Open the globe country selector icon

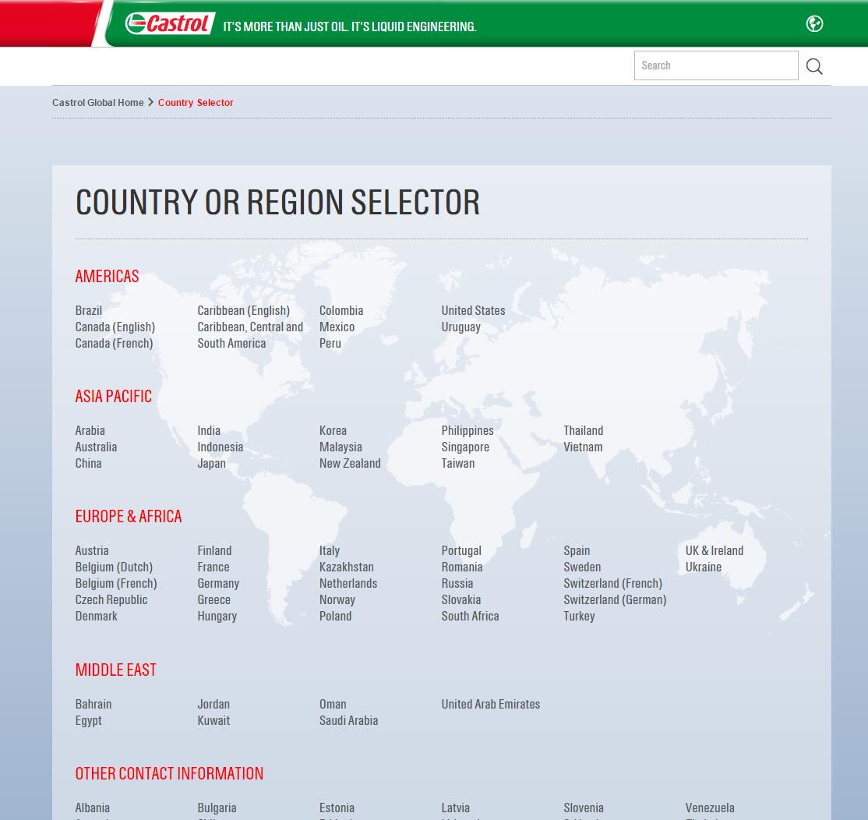[814, 24]
